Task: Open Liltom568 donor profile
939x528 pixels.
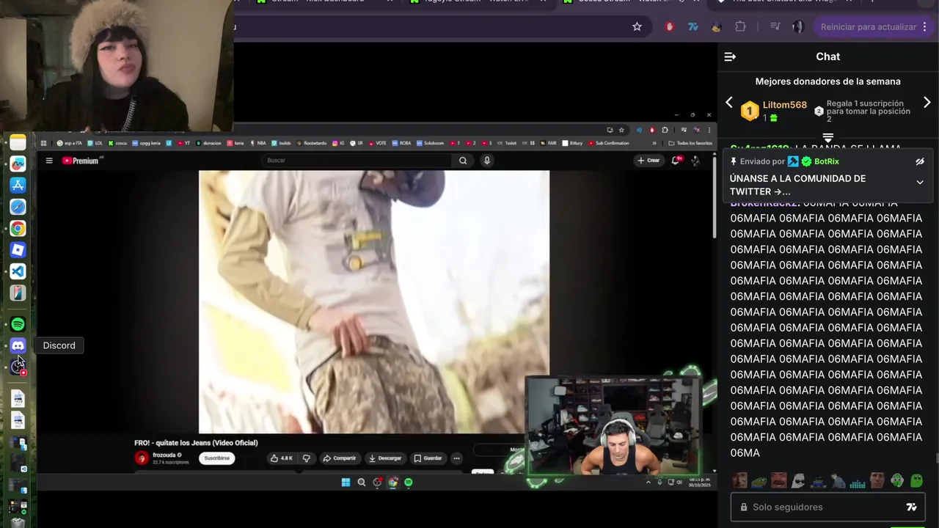Action: [x=784, y=105]
